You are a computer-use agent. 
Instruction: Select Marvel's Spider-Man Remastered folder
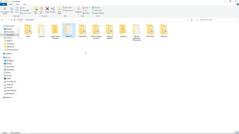pyautogui.click(x=137, y=32)
